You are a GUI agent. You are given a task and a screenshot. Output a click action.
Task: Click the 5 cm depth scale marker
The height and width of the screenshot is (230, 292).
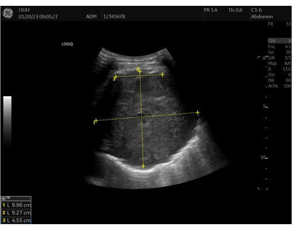pos(265,106)
